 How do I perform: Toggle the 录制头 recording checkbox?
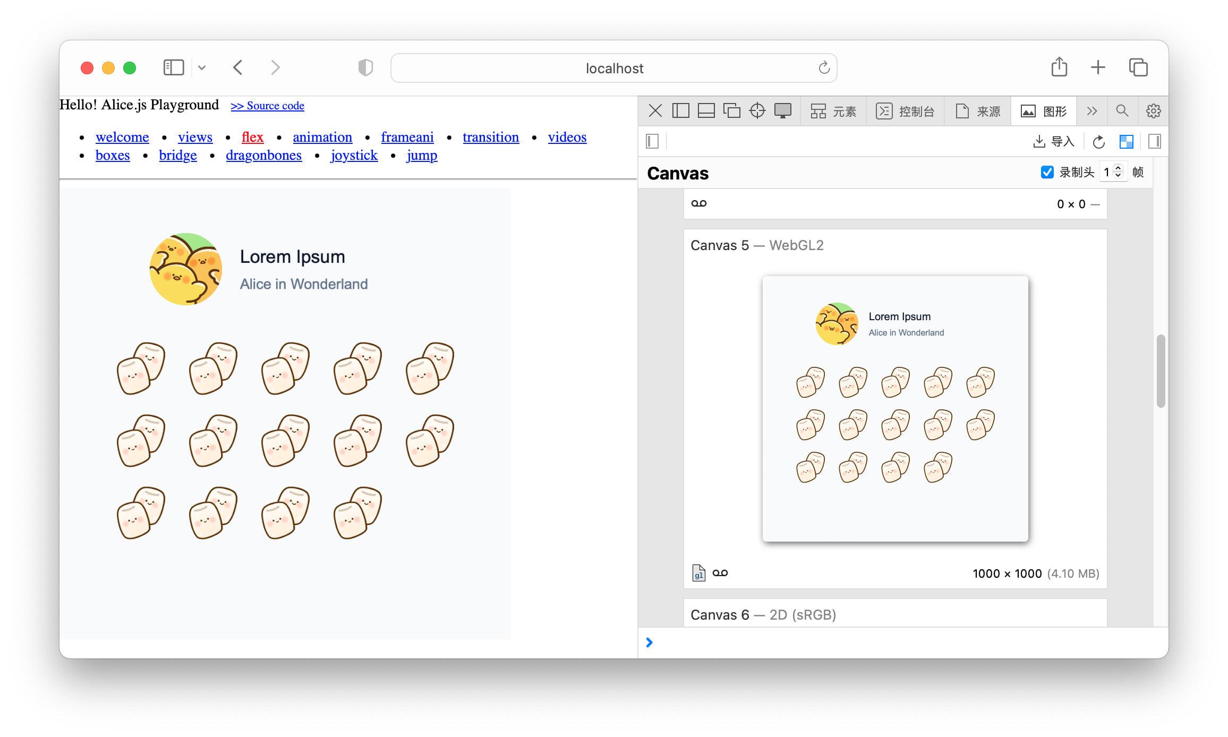click(x=1047, y=172)
